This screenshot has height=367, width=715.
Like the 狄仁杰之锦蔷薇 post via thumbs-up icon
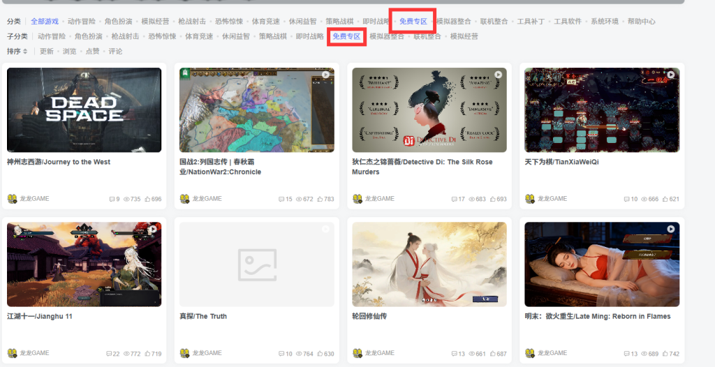pos(493,200)
